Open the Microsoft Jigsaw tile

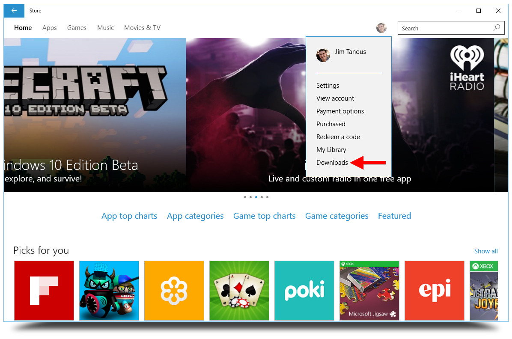click(369, 290)
